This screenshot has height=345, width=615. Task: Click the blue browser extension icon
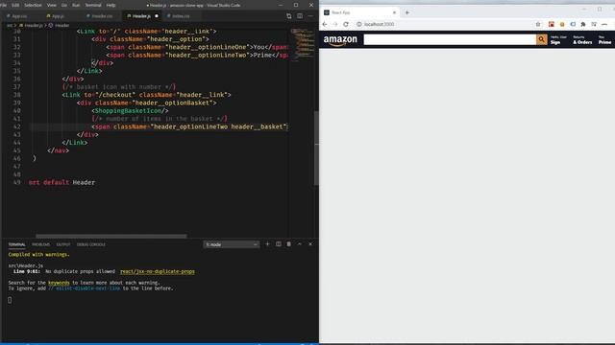click(x=573, y=24)
